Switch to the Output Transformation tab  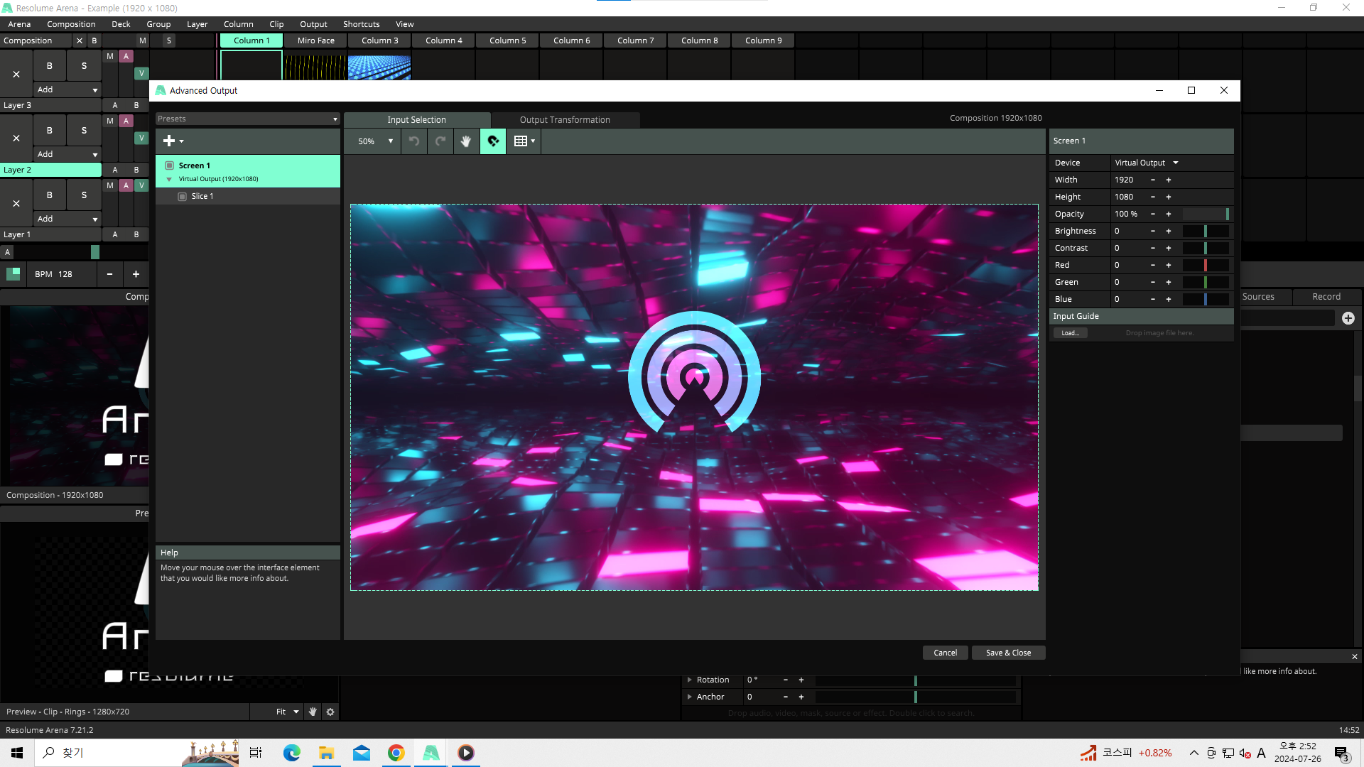click(x=565, y=120)
